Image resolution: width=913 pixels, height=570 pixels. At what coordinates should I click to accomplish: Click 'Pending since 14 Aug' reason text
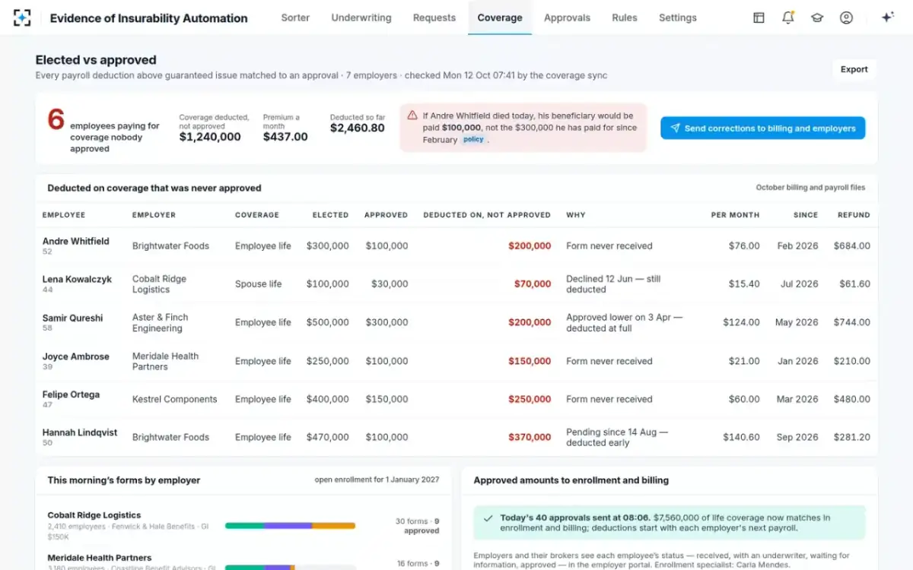tap(617, 437)
